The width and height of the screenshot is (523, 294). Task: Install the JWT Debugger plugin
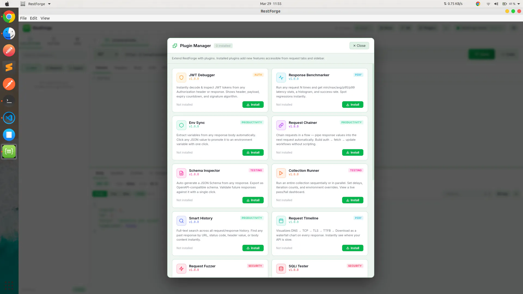[253, 105]
